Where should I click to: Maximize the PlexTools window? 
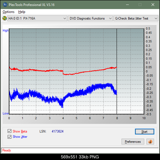pyautogui.click(x=140, y=5)
